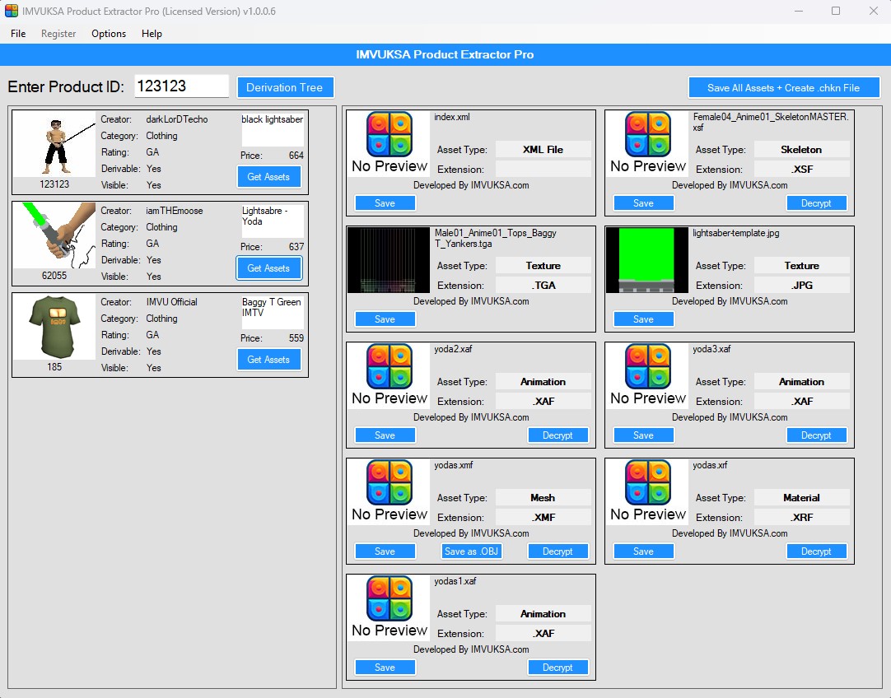Click the yoda3.xaf No Preview icon
The image size is (891, 698).
point(648,375)
